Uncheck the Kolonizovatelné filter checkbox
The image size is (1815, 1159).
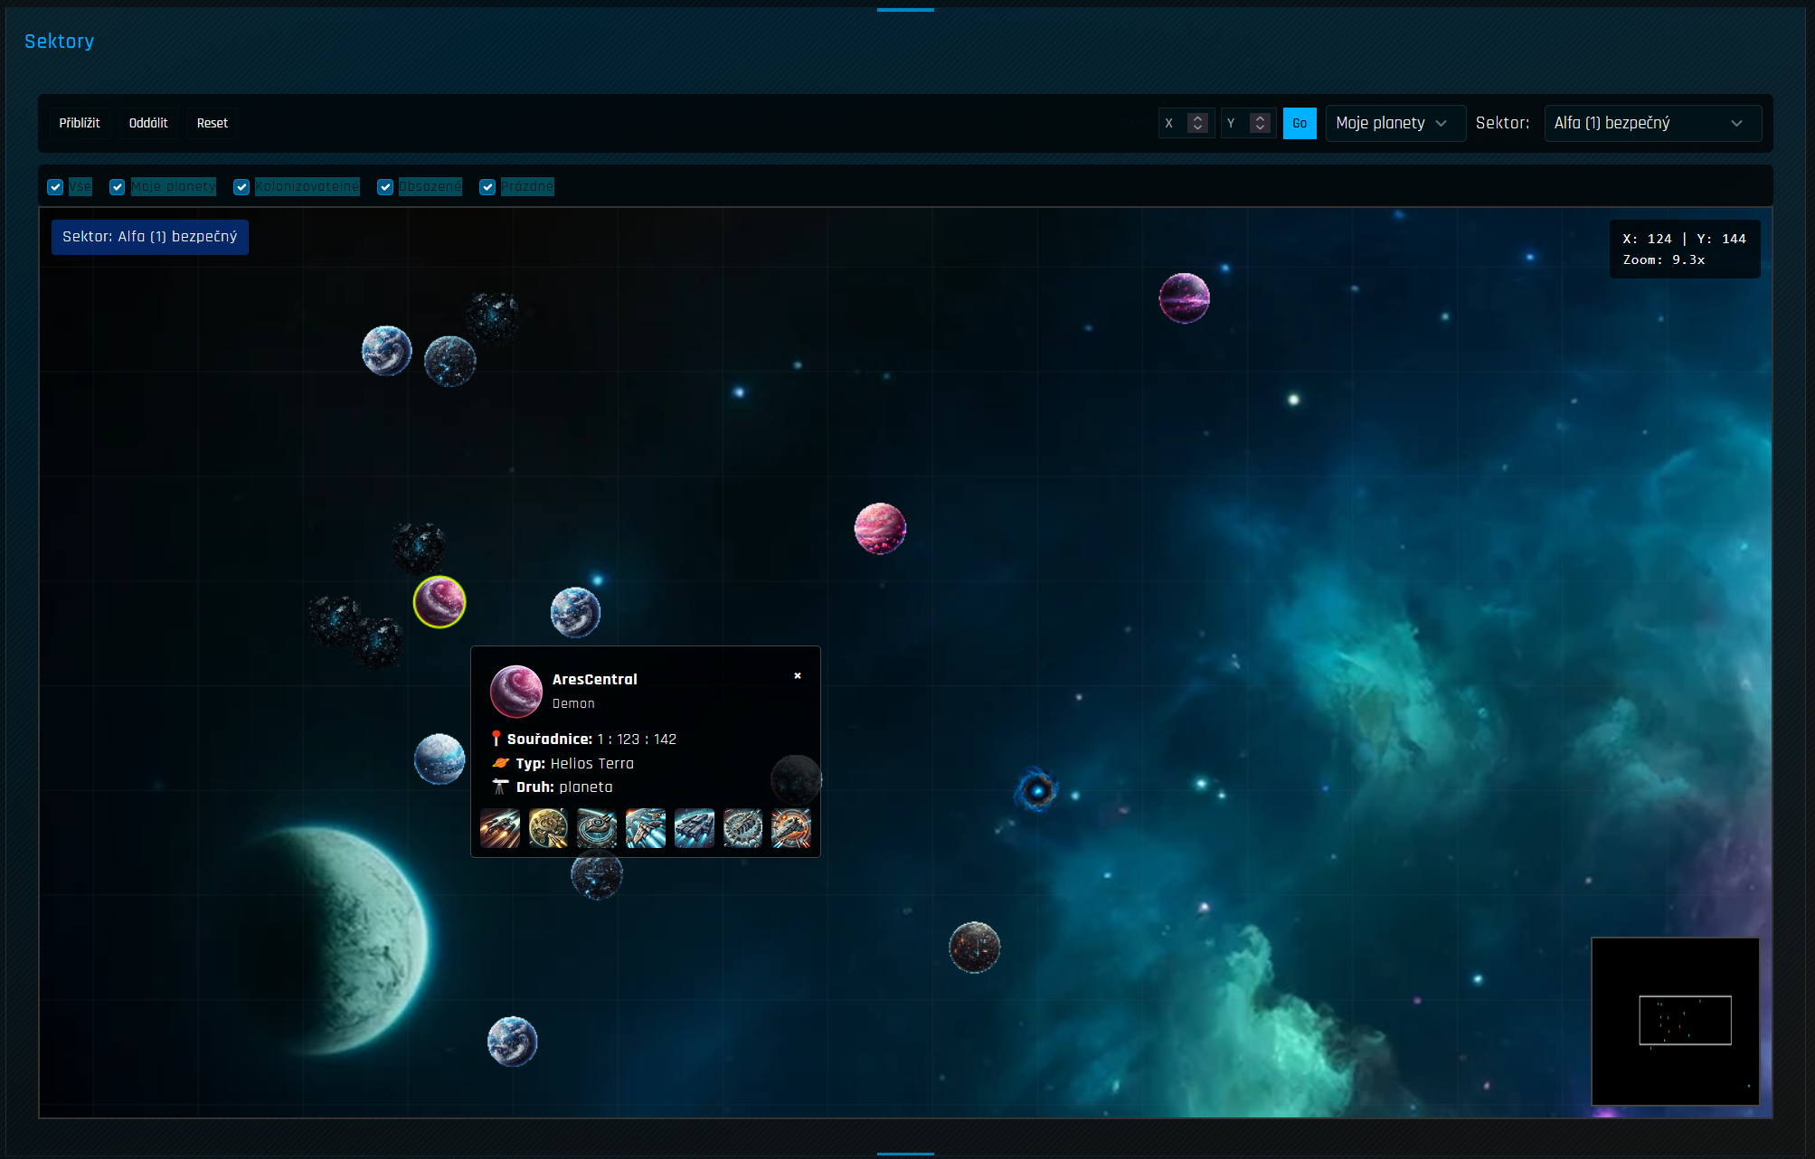pos(241,187)
